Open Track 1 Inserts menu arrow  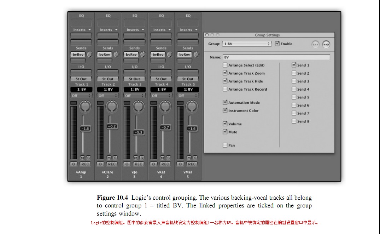(x=89, y=30)
